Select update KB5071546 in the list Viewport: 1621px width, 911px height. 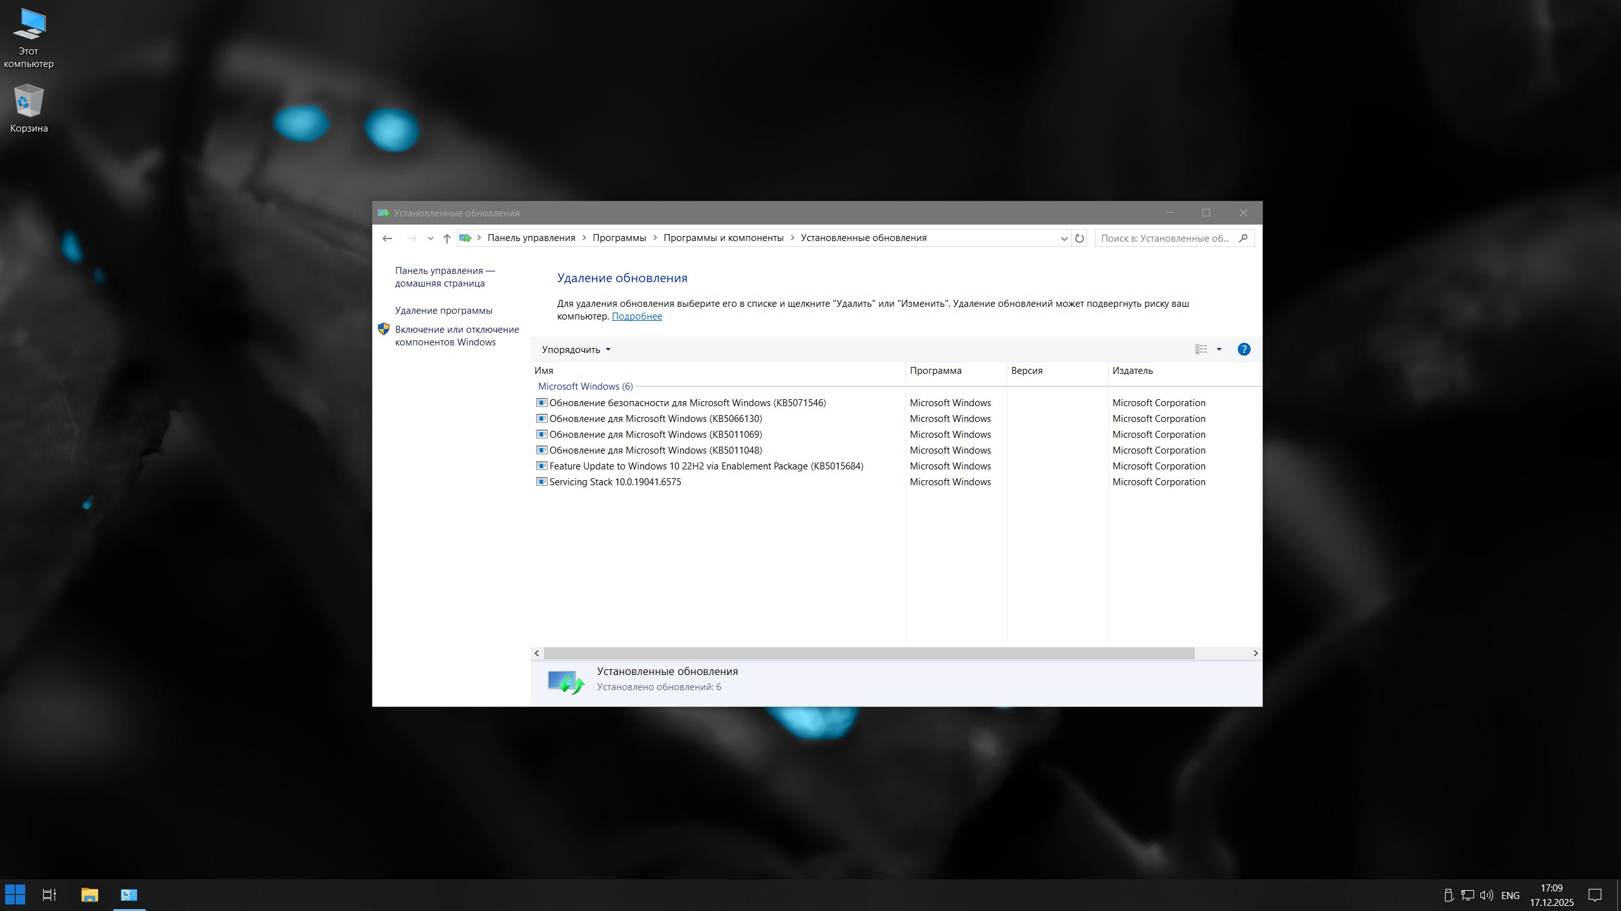(687, 403)
